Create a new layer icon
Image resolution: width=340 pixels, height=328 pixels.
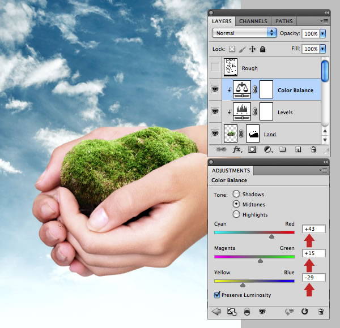coord(298,149)
